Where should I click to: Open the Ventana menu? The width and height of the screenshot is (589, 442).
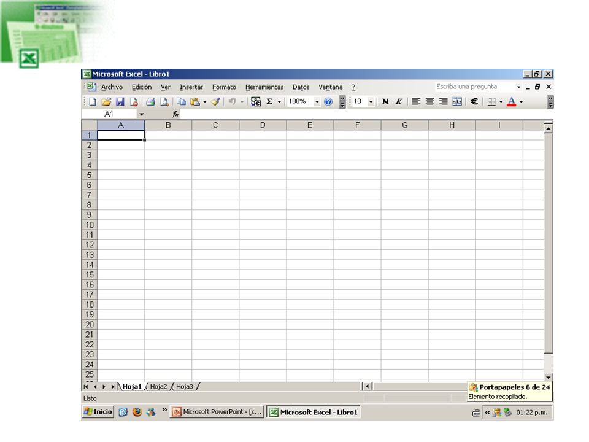pos(331,87)
